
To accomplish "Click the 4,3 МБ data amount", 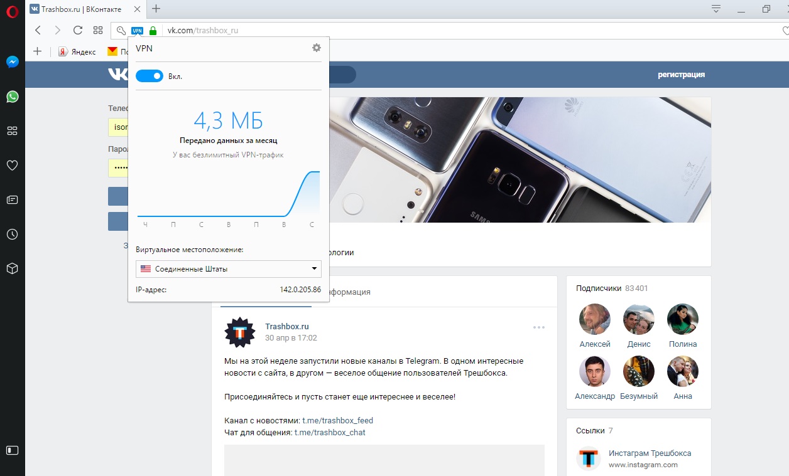I will pyautogui.click(x=228, y=120).
